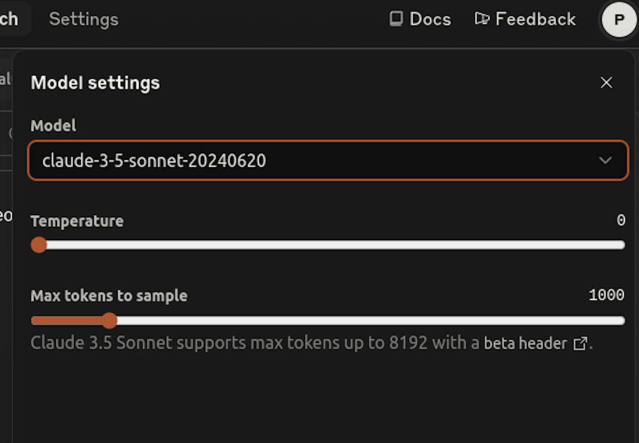Click the external link icon beside beta header

pos(580,343)
